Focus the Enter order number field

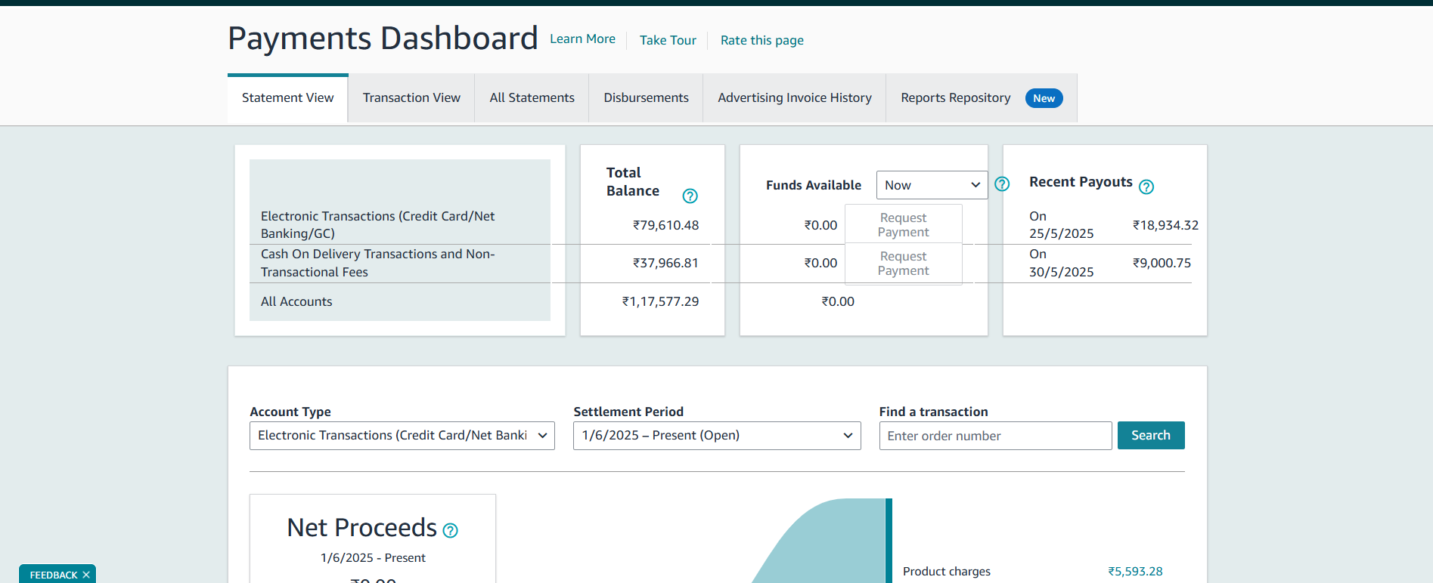click(995, 436)
